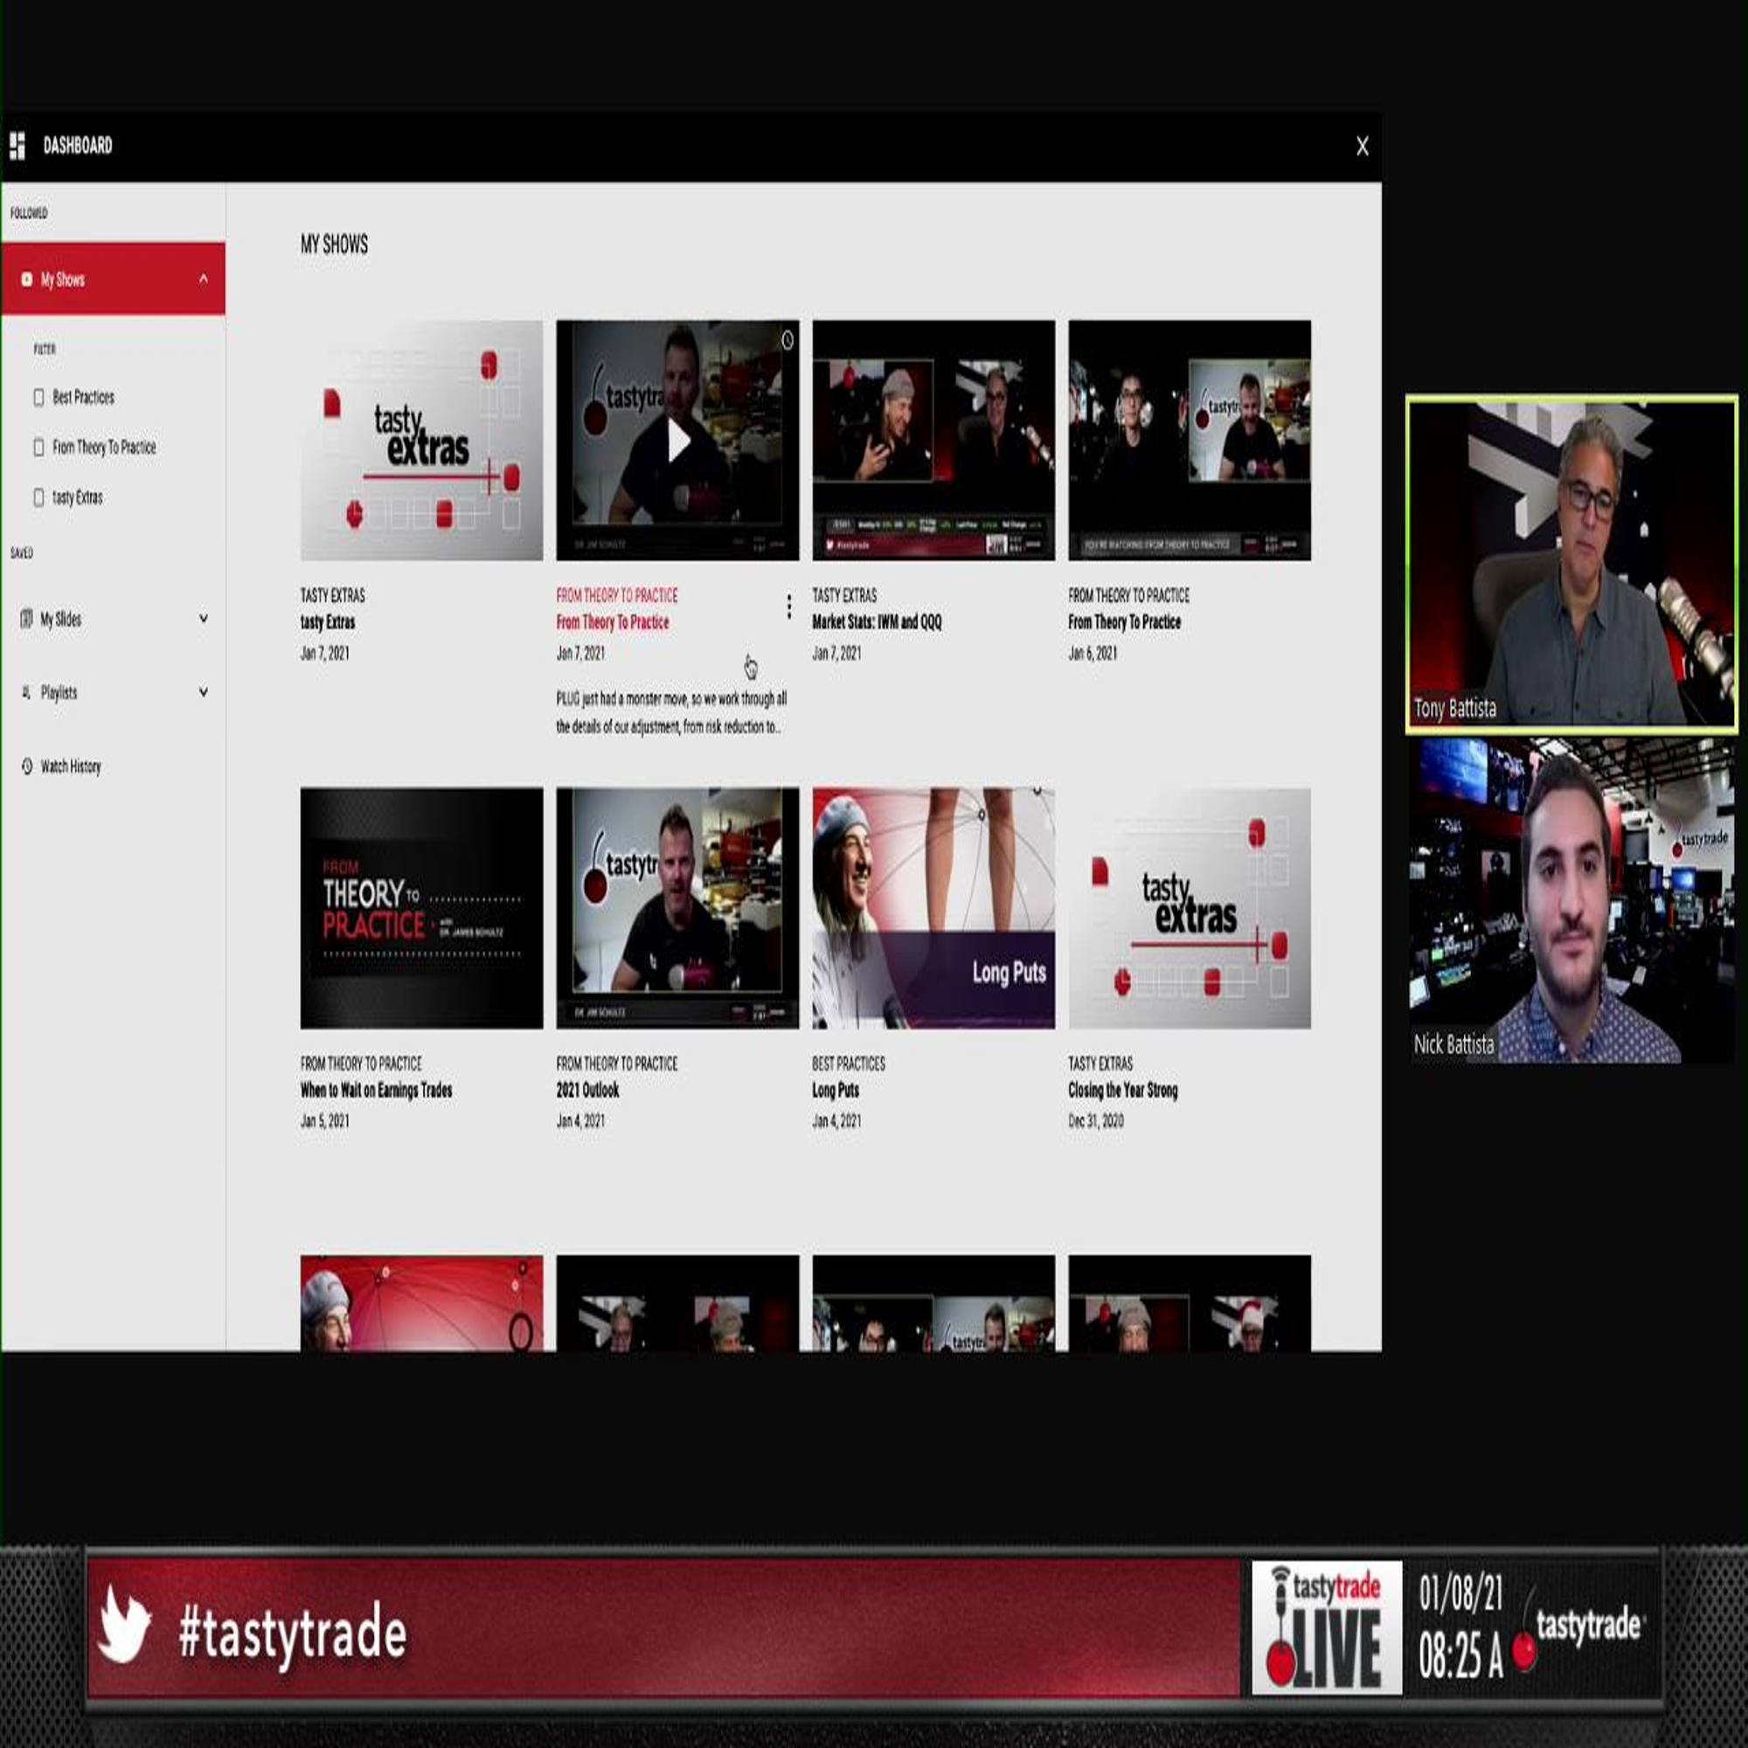Click the tasty Extras title dated Jan 7, 2021
Viewport: 1748px width, 1748px height.
[x=328, y=622]
